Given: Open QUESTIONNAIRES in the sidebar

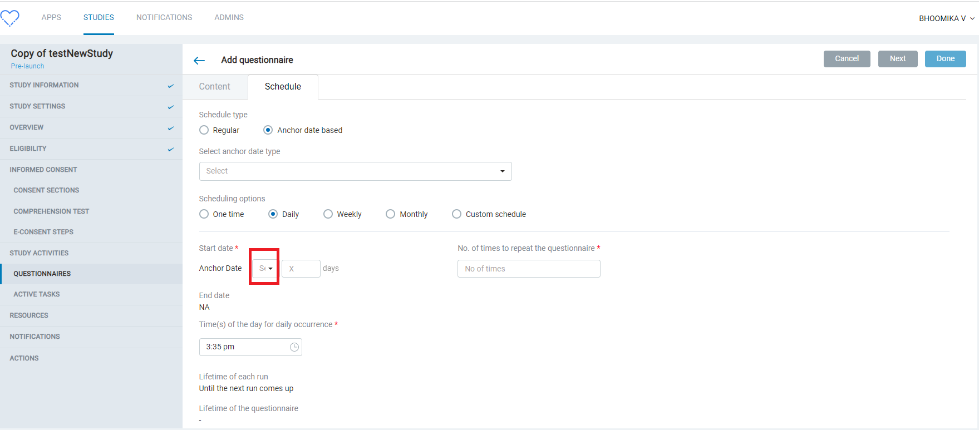Looking at the screenshot, I should pyautogui.click(x=91, y=274).
